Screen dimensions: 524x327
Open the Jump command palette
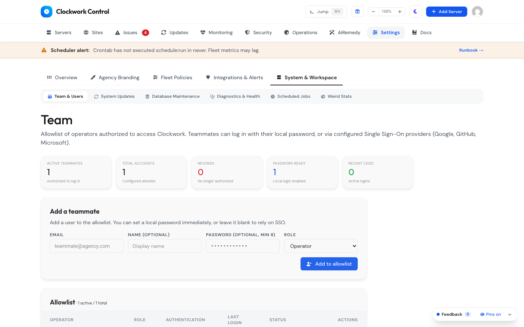[x=326, y=12]
